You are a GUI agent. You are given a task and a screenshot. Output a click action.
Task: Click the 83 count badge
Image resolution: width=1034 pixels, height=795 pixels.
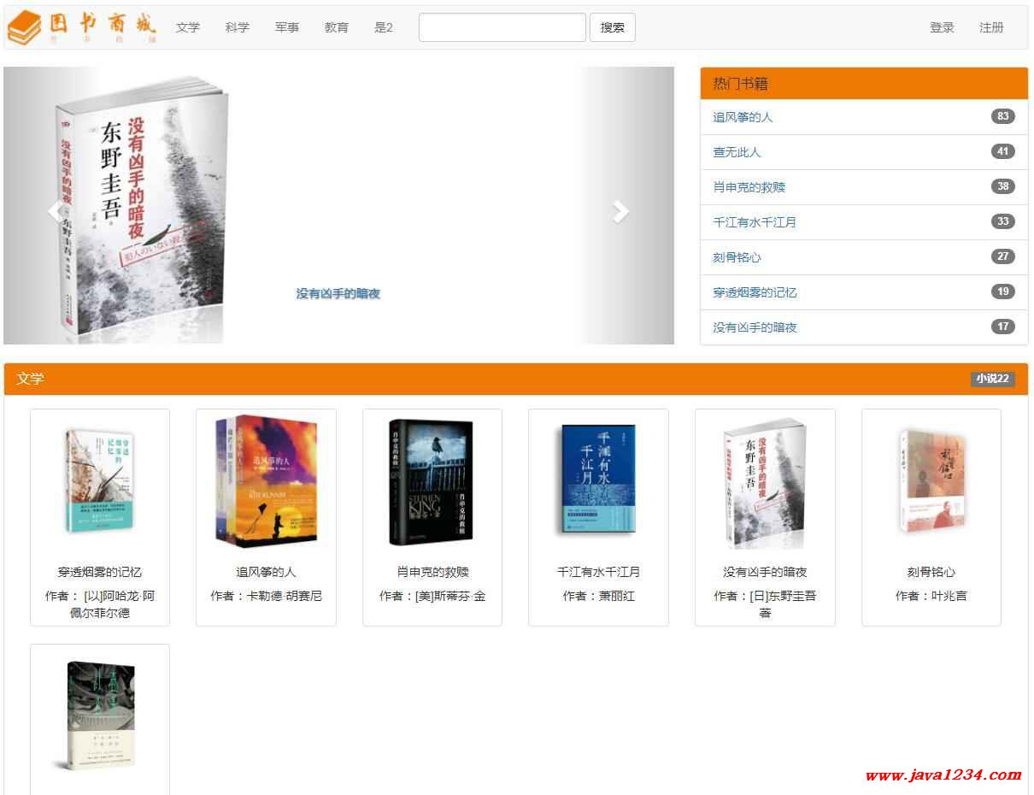[1003, 116]
